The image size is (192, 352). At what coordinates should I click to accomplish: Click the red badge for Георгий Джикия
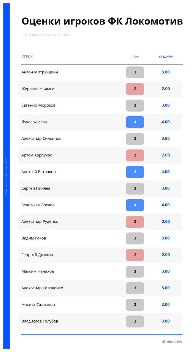(x=135, y=255)
